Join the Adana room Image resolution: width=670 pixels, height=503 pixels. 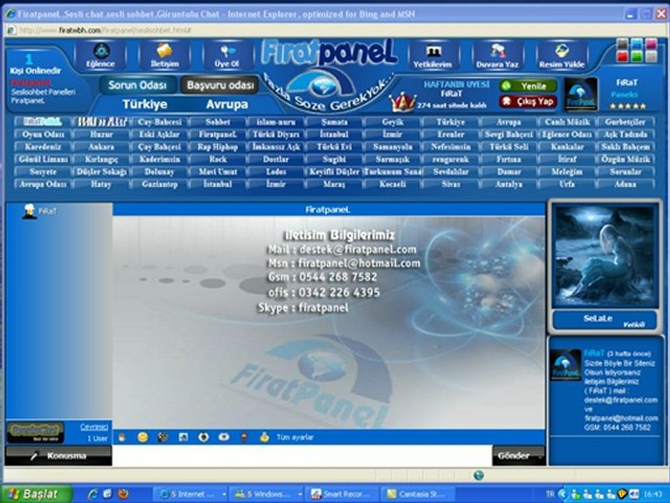[x=625, y=184]
